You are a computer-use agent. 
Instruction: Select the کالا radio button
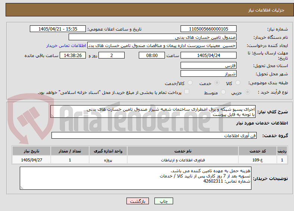click(238, 83)
